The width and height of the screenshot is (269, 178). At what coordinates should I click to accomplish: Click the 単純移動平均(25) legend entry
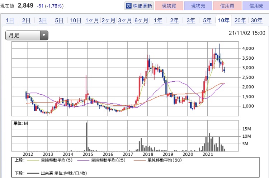click(102, 160)
